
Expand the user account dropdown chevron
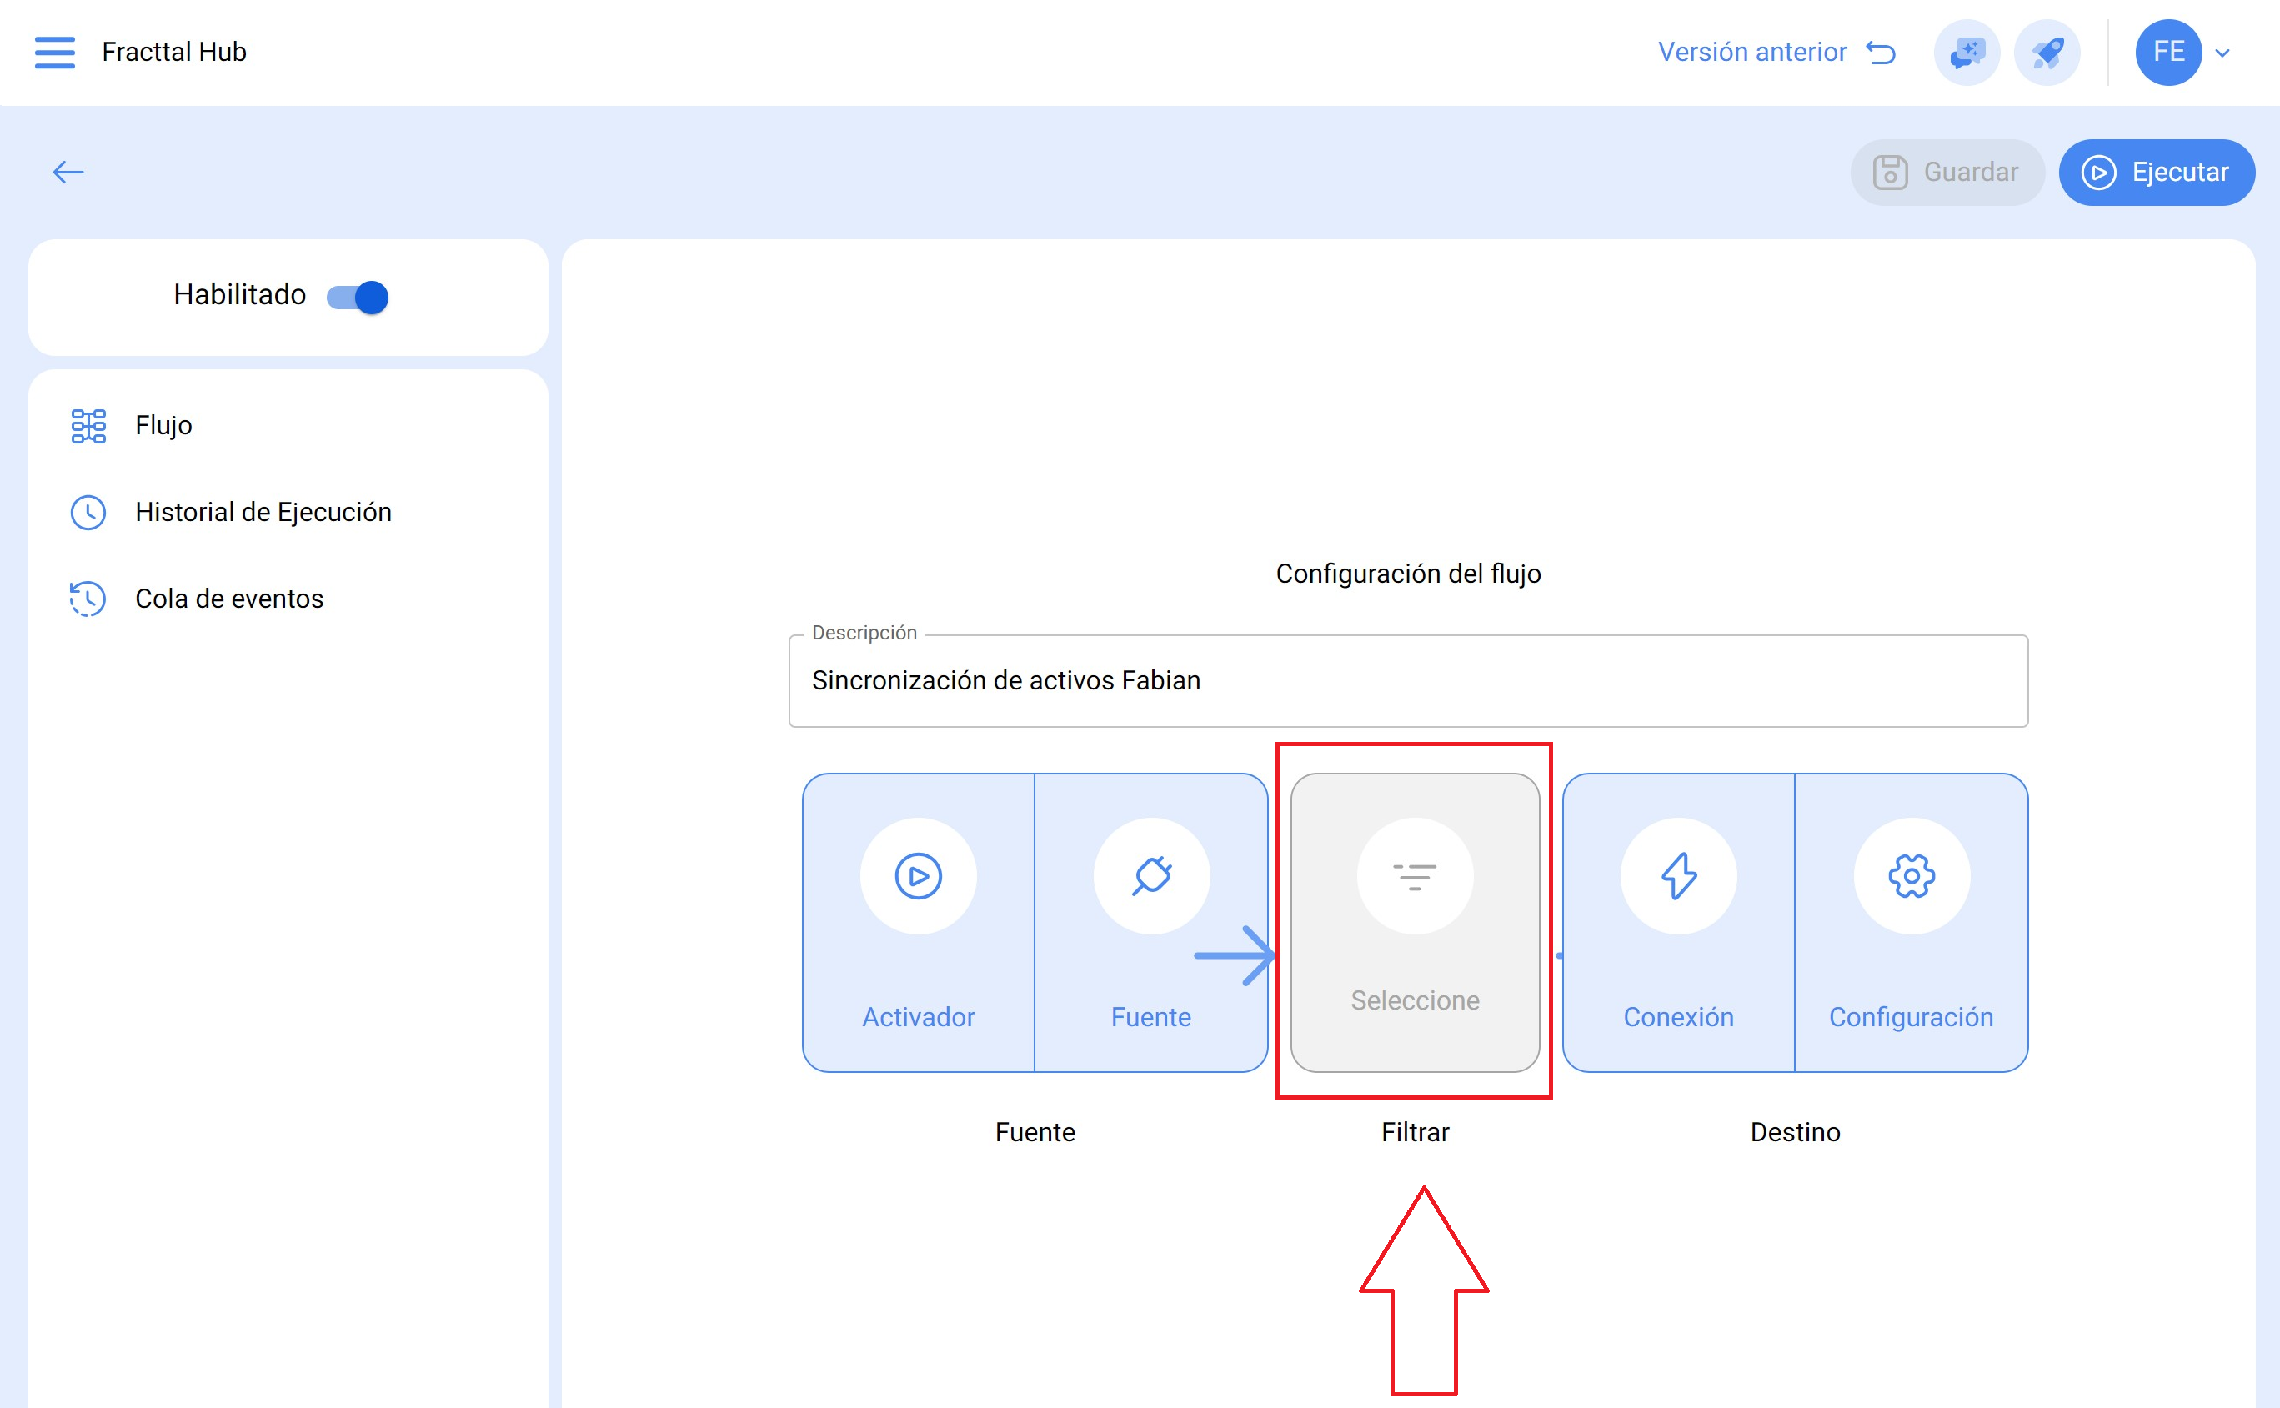pos(2222,53)
